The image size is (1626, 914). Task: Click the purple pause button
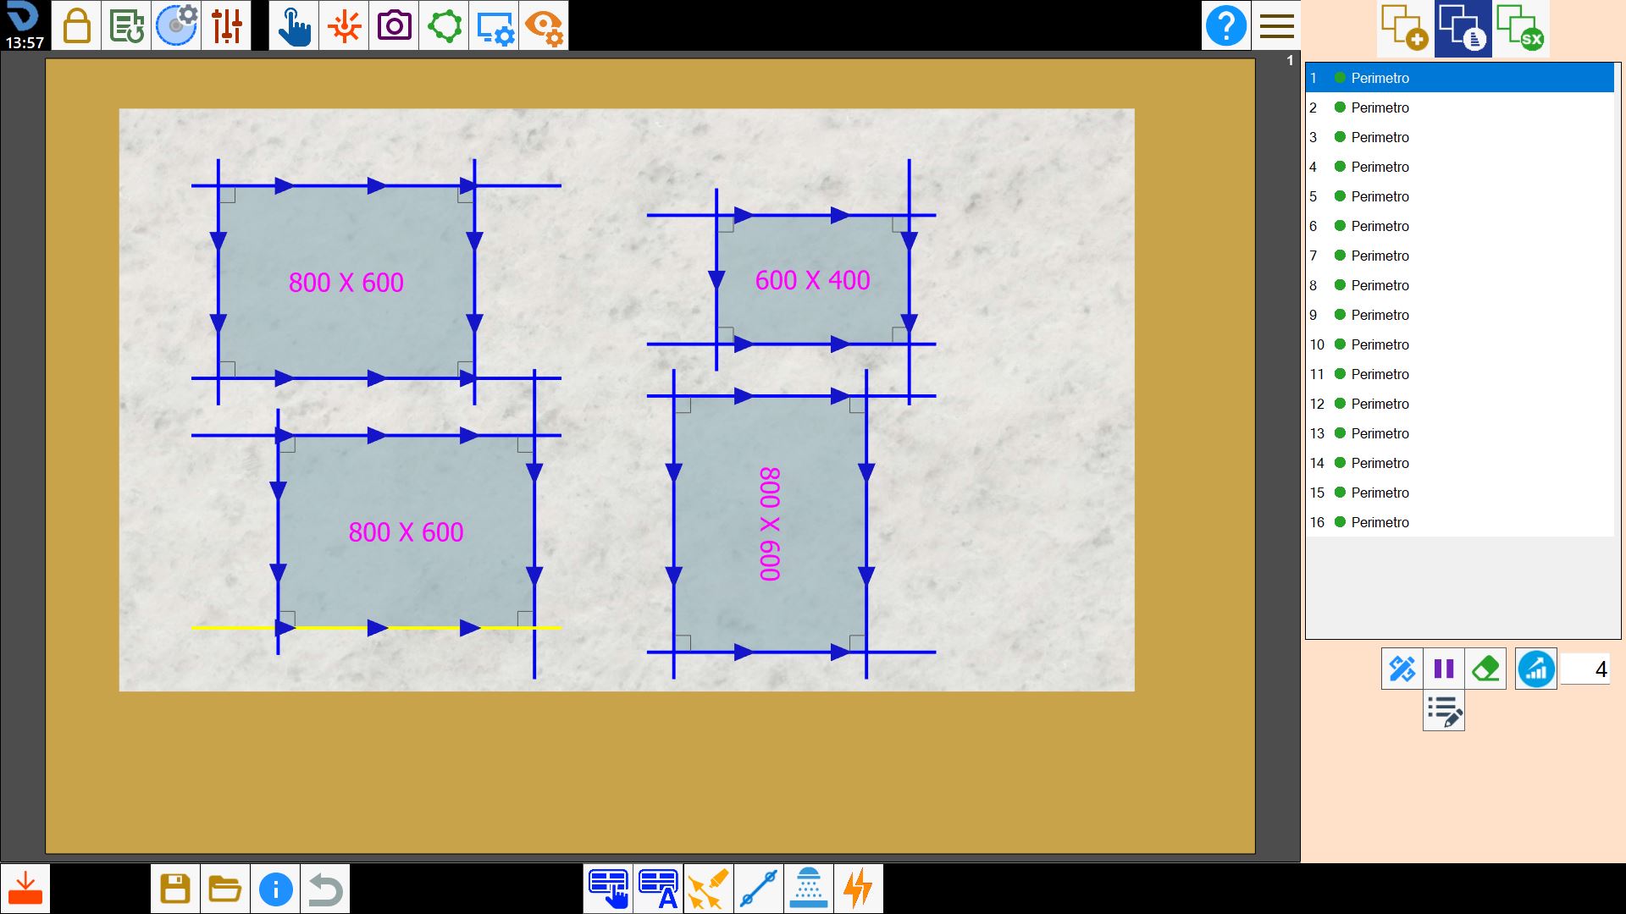click(1444, 669)
